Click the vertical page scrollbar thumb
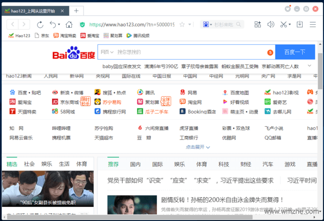 [320, 71]
